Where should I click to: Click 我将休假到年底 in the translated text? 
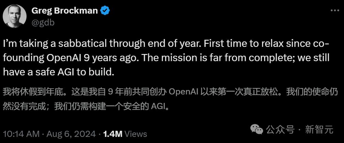(x=23, y=92)
